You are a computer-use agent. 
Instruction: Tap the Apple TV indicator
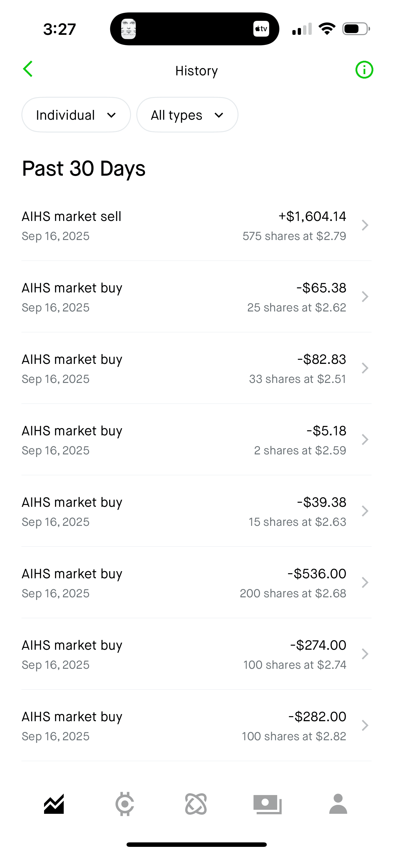[261, 29]
